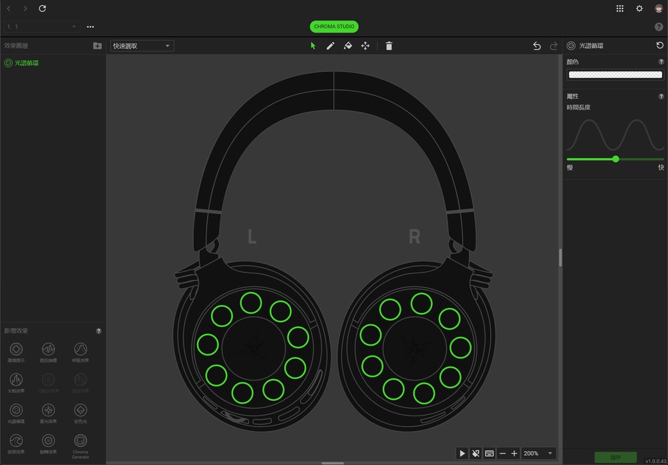Screen dimensions: 668x465
Task: Click the CHROMA STUDIO tab
Action: click(x=334, y=27)
